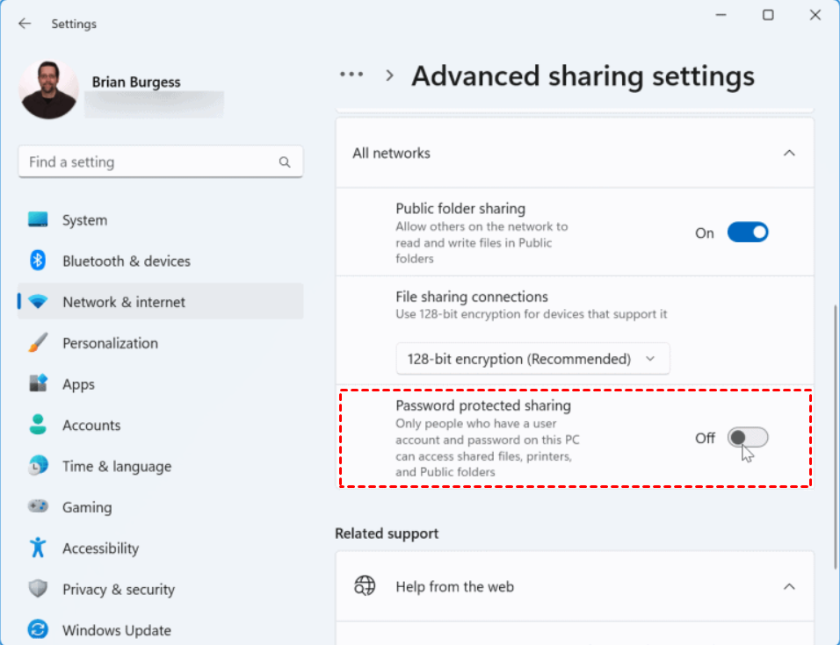Collapse Help from the web section
Screen dimensions: 840x645
click(788, 586)
